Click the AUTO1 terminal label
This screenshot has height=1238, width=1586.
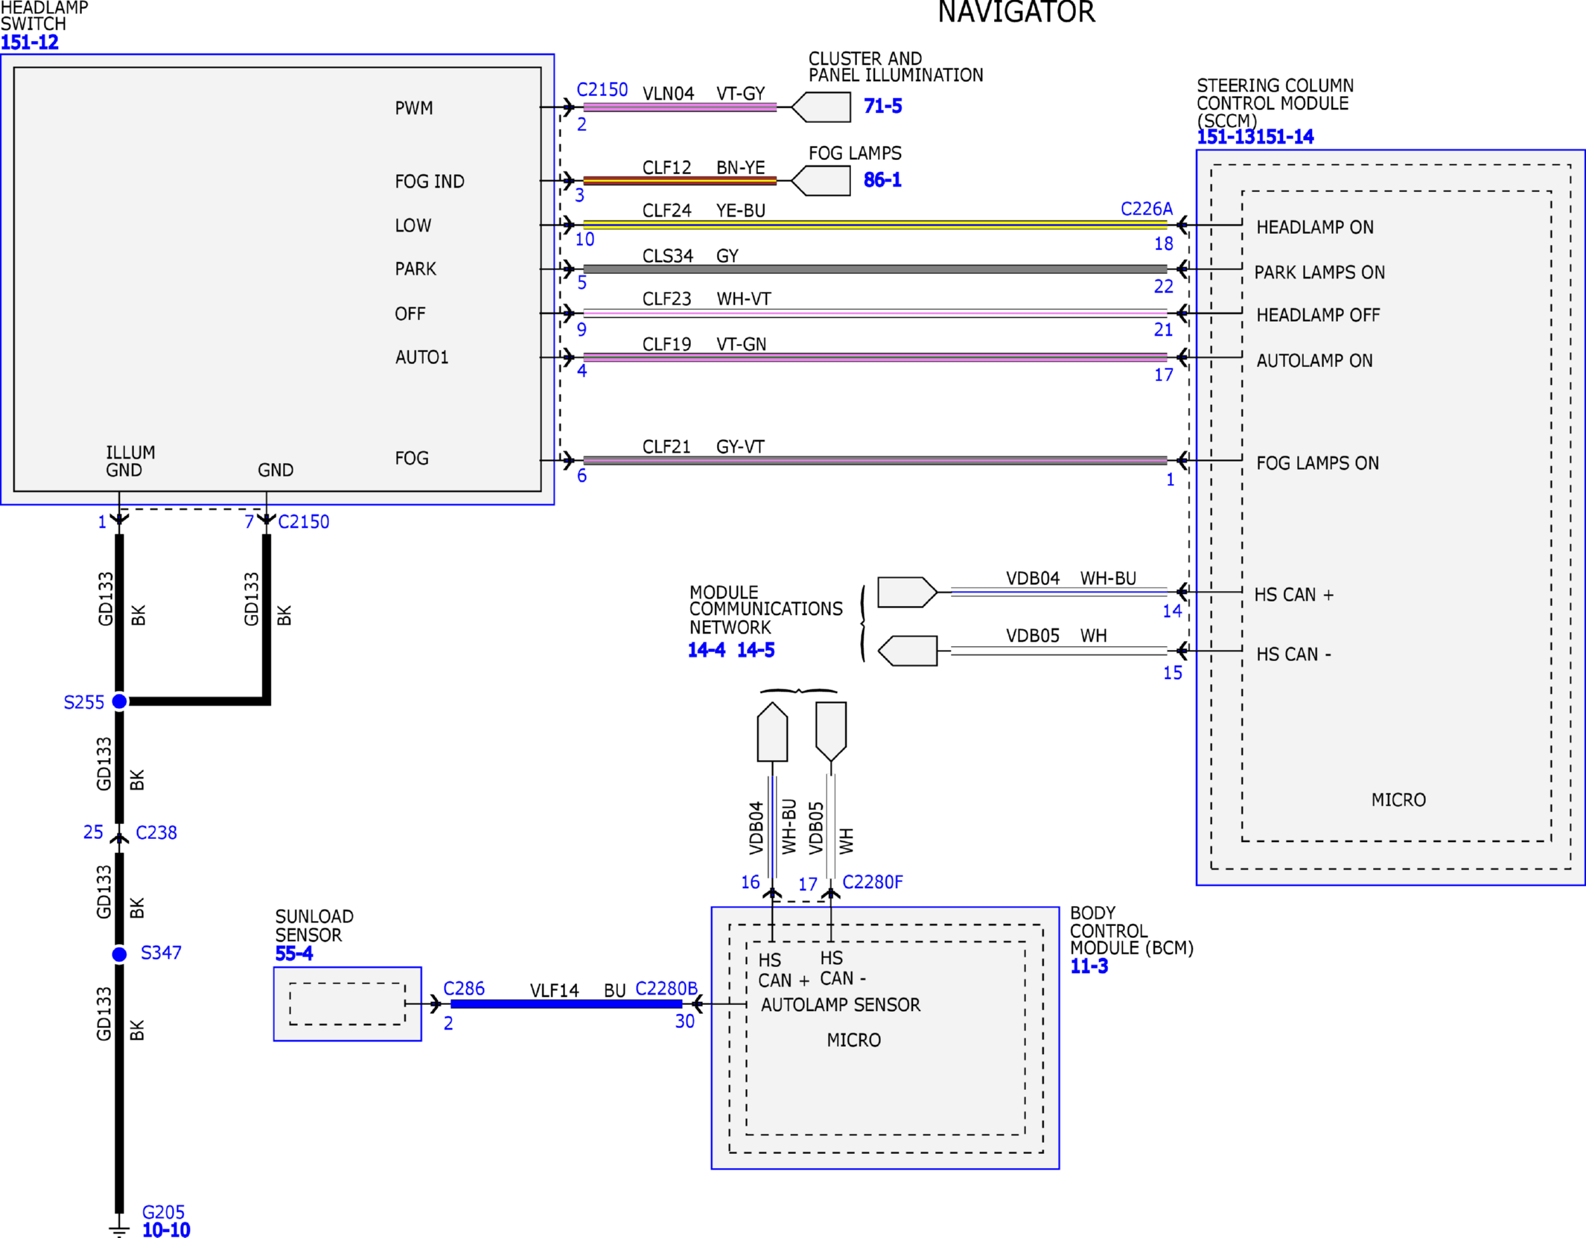coord(422,357)
